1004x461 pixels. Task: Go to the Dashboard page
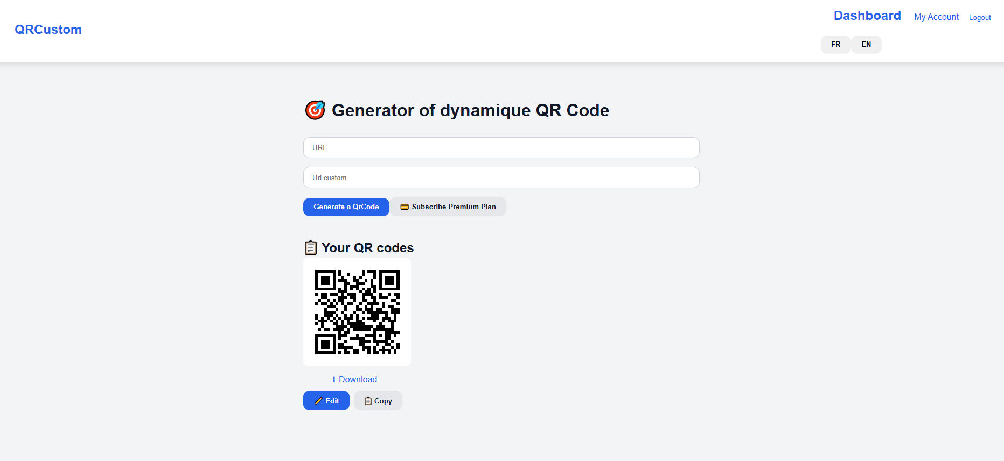(867, 16)
